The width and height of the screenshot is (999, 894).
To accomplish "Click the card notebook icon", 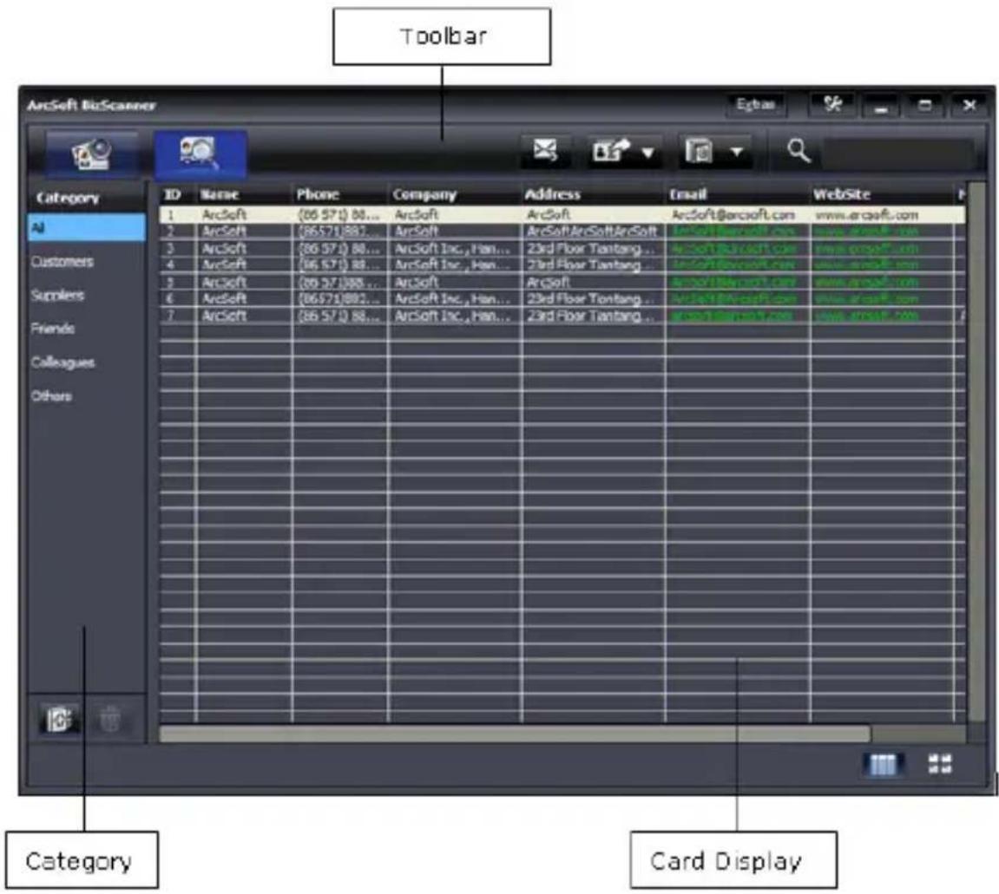I will tap(699, 152).
